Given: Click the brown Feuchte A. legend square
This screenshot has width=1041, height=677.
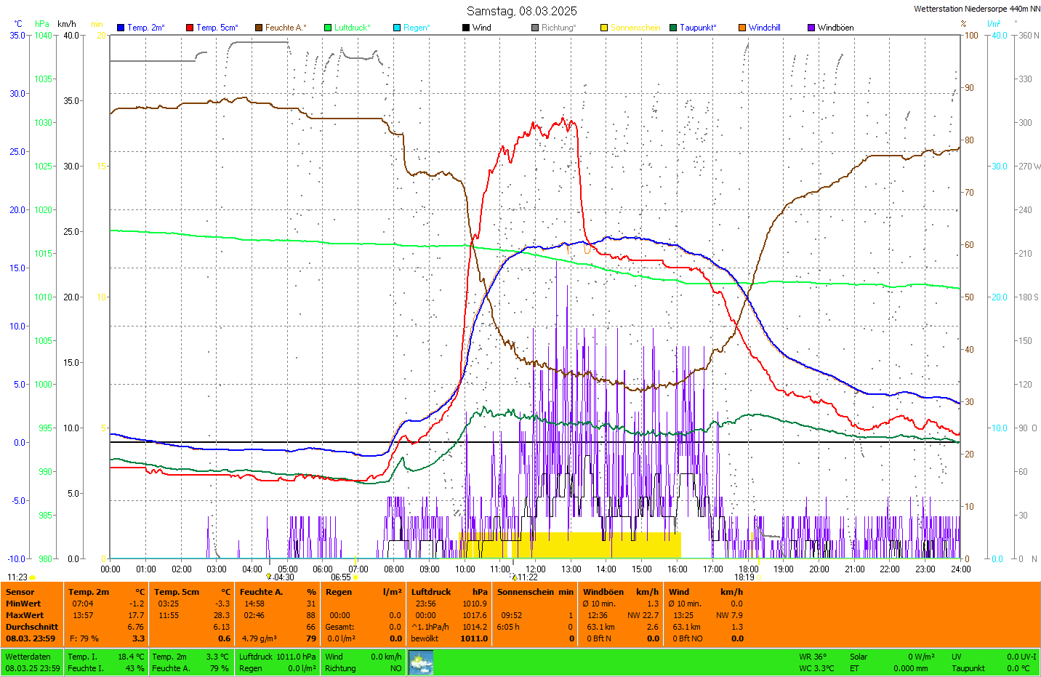Looking at the screenshot, I should (259, 28).
